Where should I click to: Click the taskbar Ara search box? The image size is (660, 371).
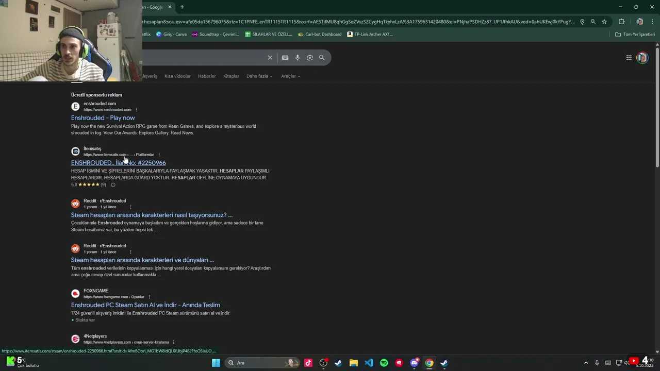pyautogui.click(x=263, y=363)
